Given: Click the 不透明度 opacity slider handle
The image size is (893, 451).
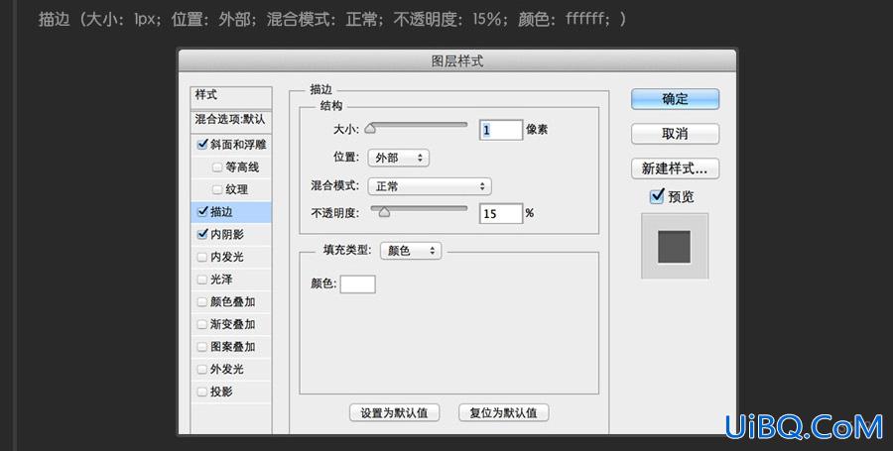Looking at the screenshot, I should coord(384,211).
